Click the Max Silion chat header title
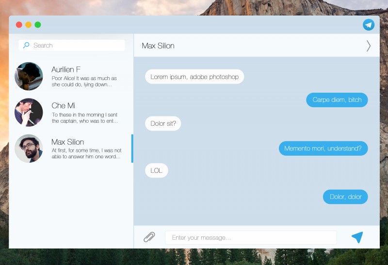388x265 pixels. pos(158,46)
